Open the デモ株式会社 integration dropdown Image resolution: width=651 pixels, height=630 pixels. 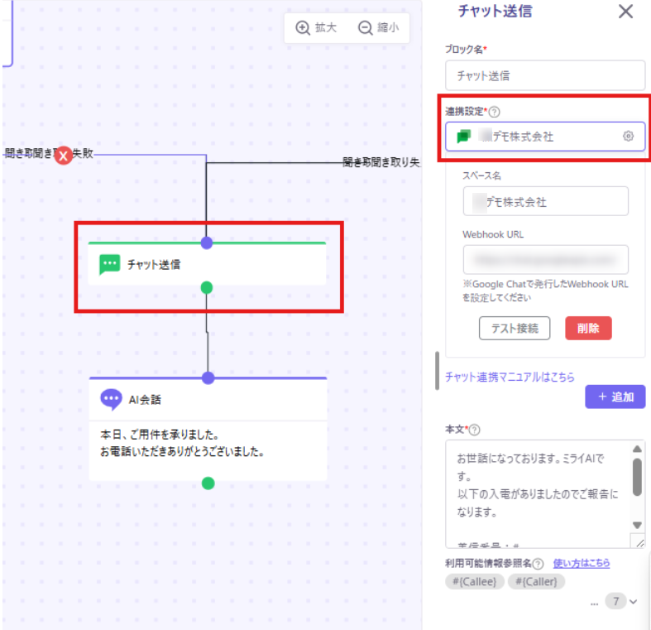click(x=538, y=137)
